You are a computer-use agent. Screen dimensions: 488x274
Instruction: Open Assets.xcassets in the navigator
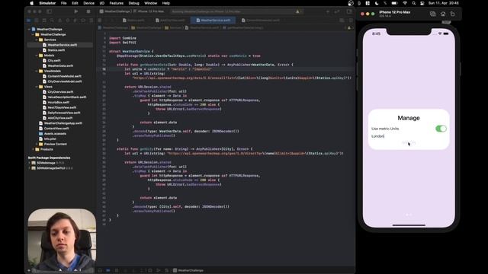pos(55,134)
